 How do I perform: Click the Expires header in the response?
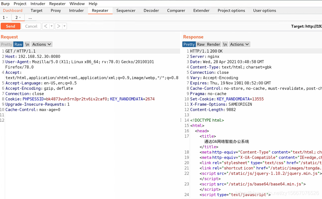click(x=231, y=83)
